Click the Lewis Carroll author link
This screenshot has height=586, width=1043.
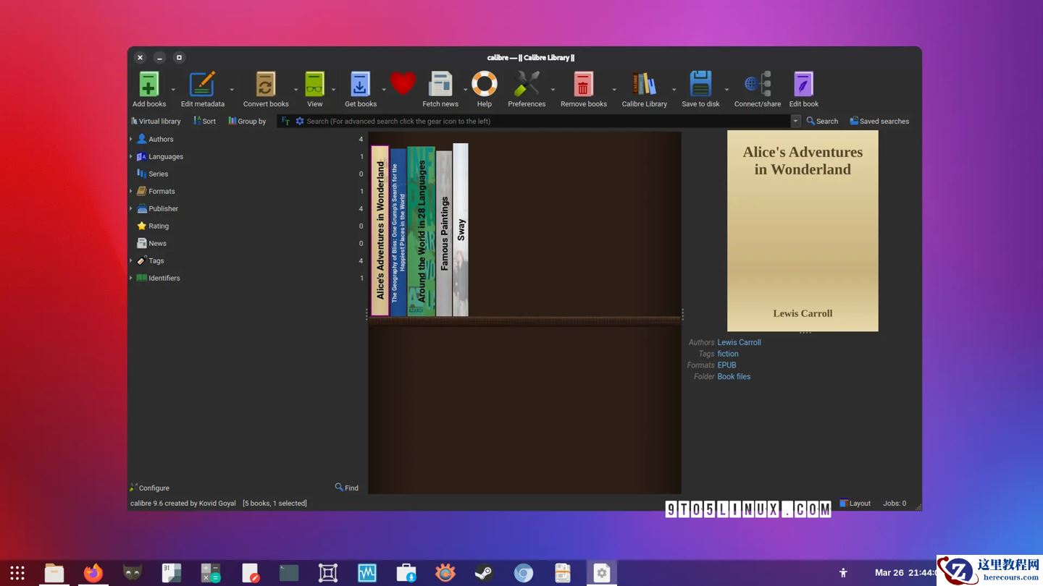[x=739, y=342]
